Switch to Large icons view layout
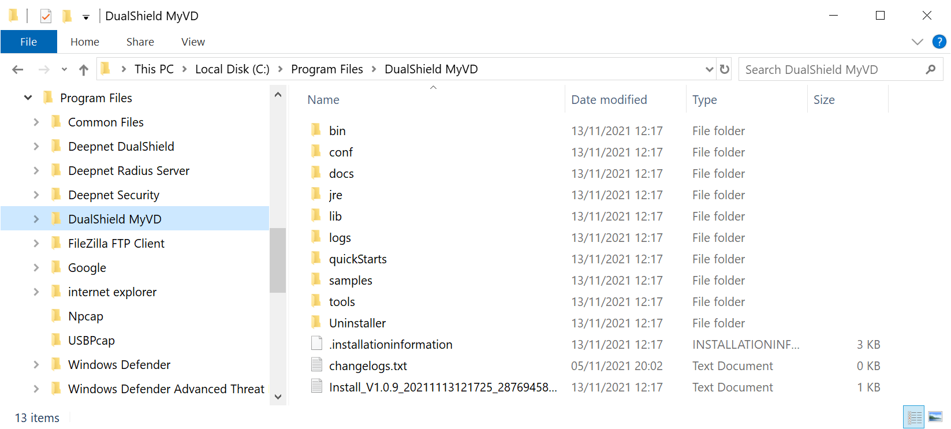Screen dimensions: 951x429 [x=935, y=417]
